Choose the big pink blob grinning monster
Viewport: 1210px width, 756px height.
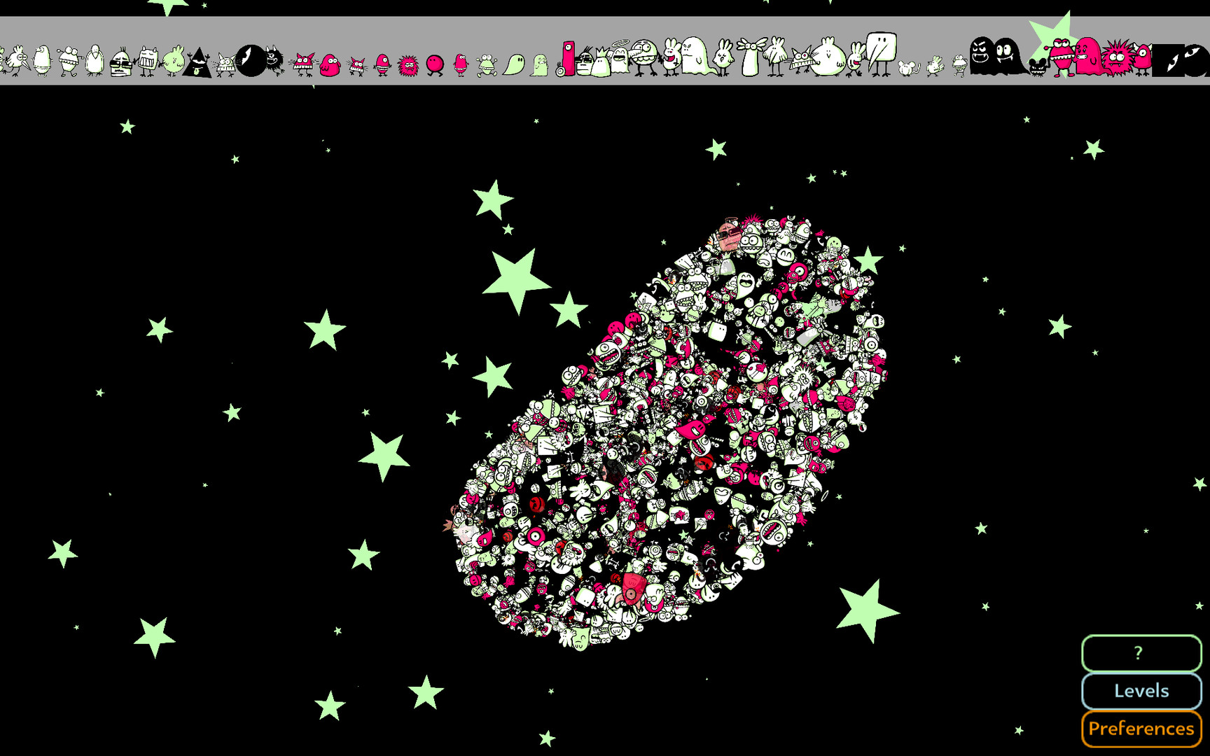tap(1088, 57)
